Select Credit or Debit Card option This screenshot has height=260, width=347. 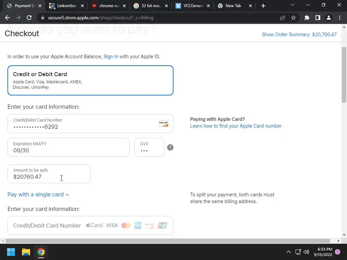90,80
